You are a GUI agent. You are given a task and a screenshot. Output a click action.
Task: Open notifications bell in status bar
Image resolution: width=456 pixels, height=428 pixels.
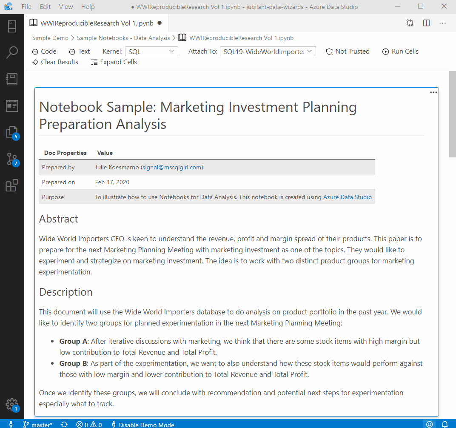click(x=445, y=425)
